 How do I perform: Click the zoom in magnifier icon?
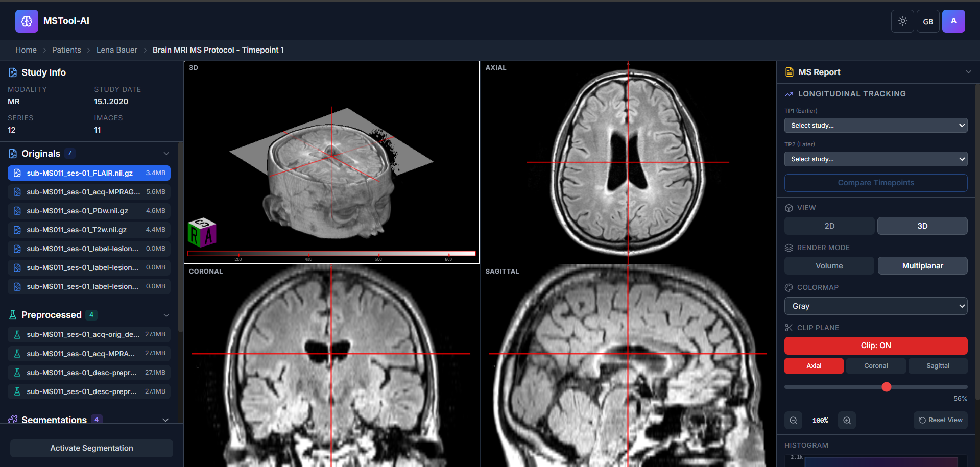pos(847,420)
